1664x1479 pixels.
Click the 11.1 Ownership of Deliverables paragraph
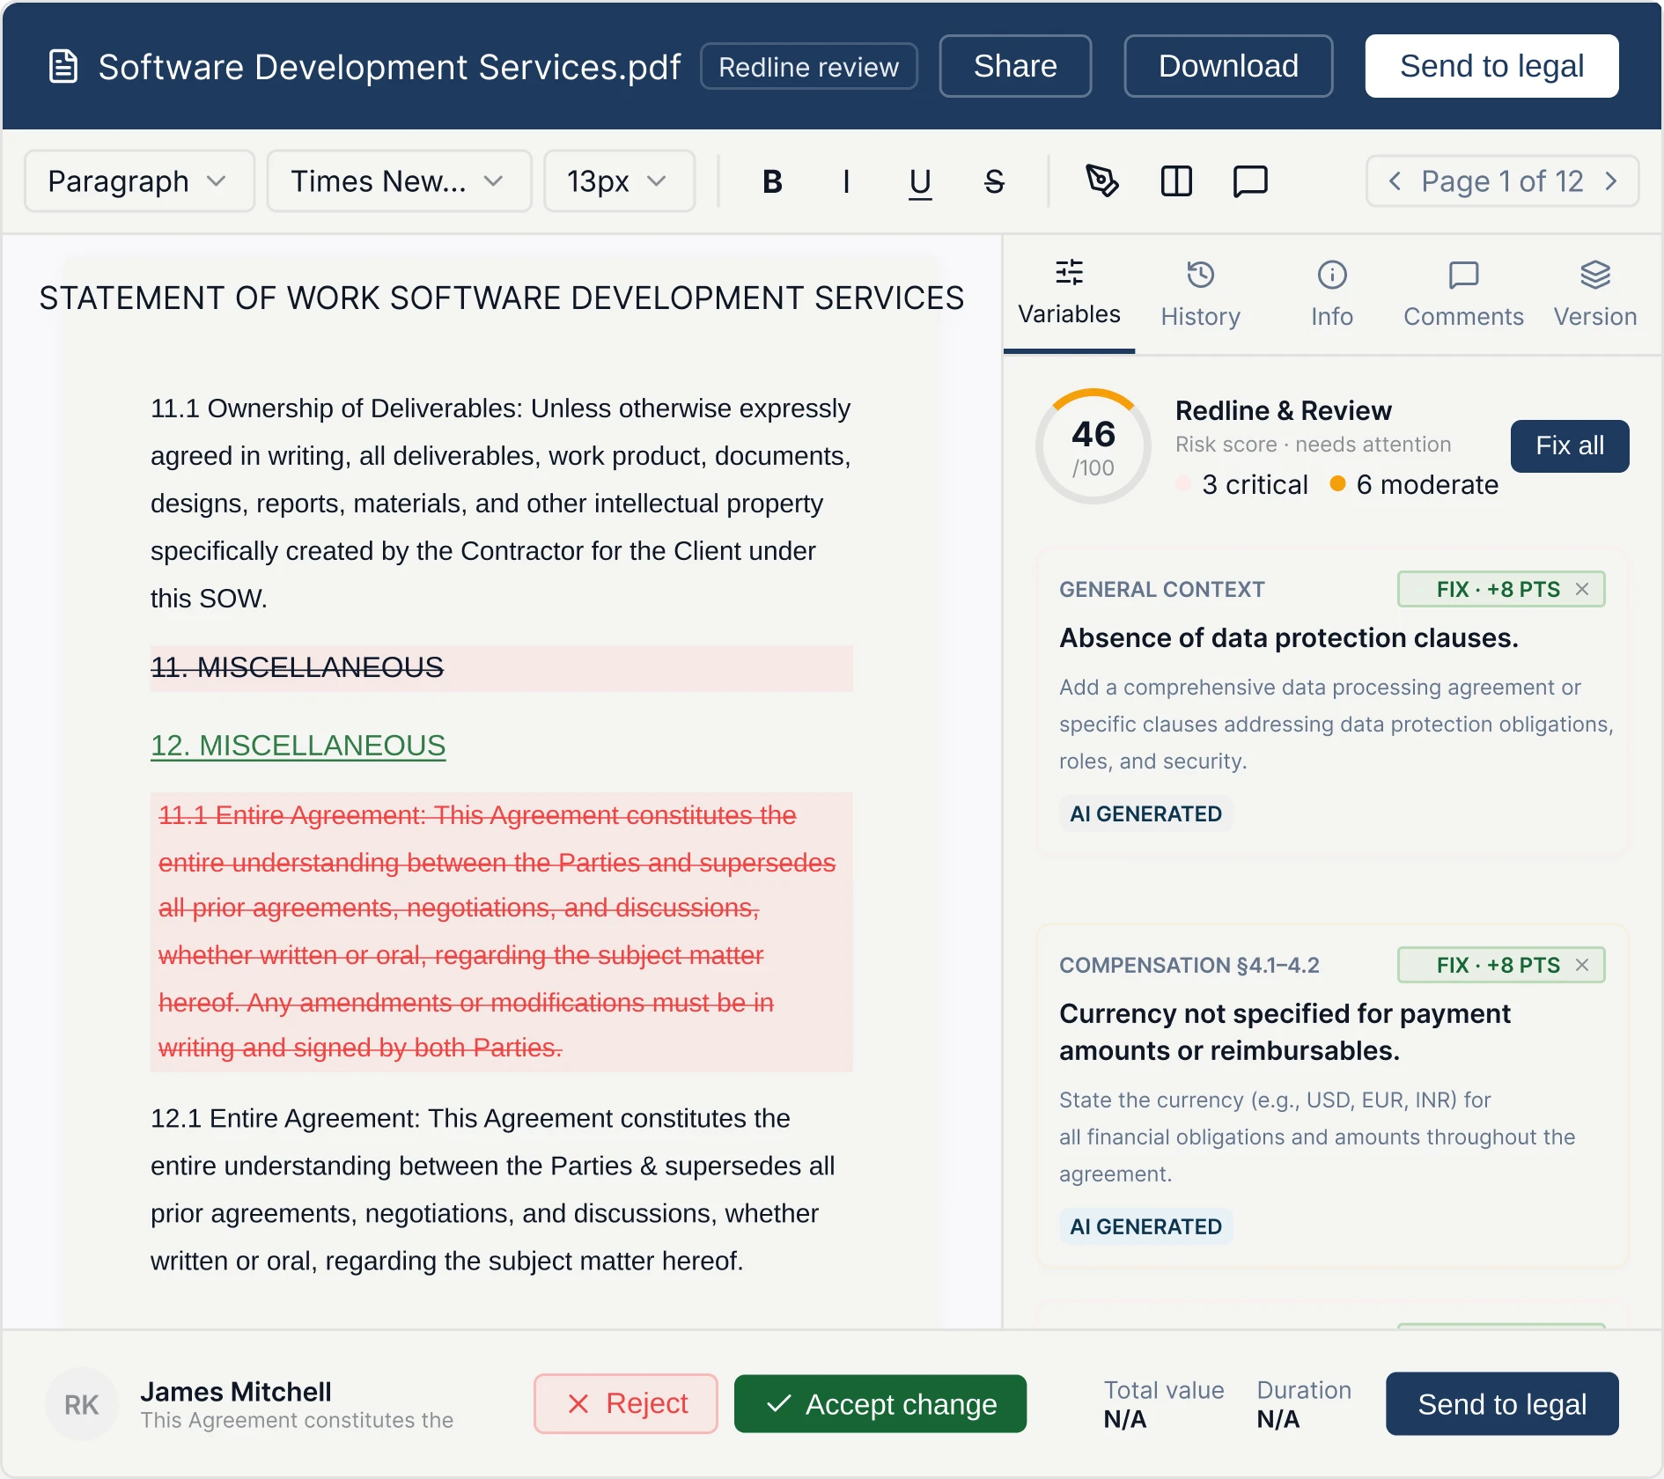pos(501,503)
